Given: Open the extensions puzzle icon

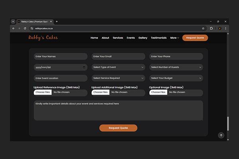Looking at the screenshot, I should 211,29.
